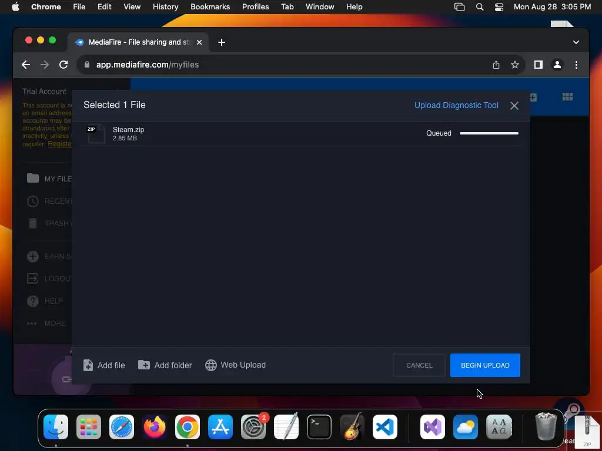The height and width of the screenshot is (451, 602).
Task: Open Finder from the Dock
Action: (x=56, y=427)
